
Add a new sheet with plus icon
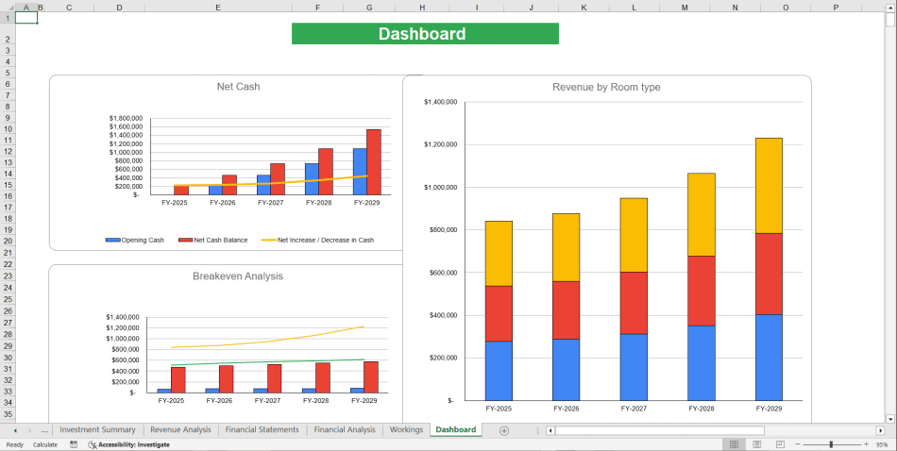504,430
